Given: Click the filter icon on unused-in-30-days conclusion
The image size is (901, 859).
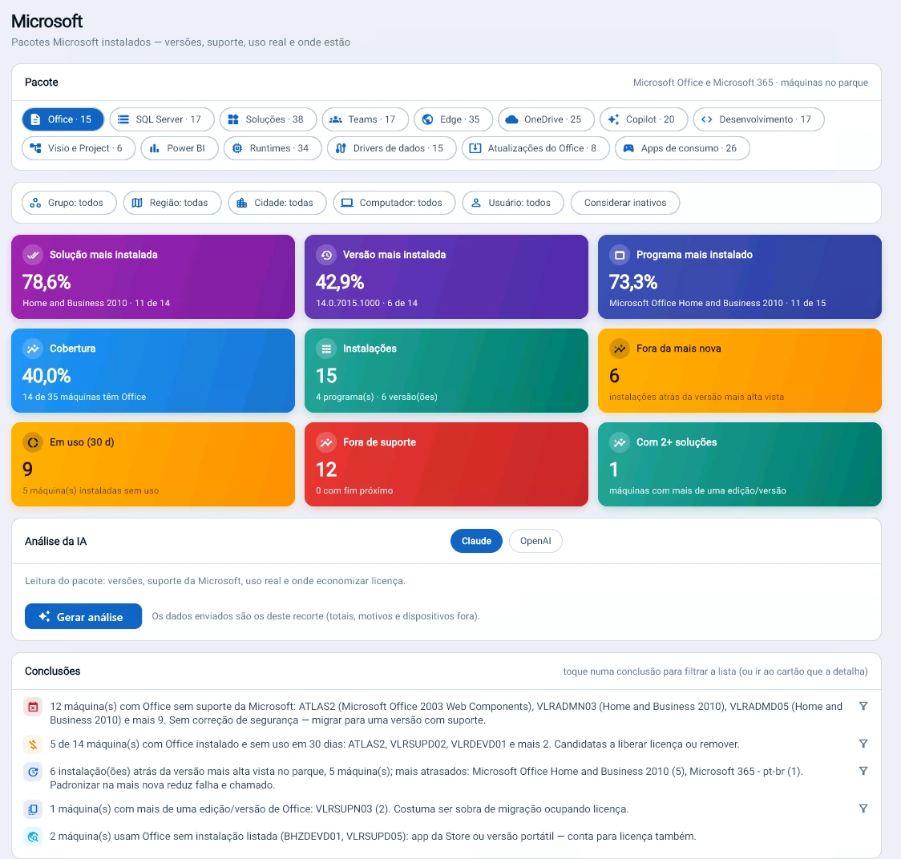Looking at the screenshot, I should pyautogui.click(x=863, y=744).
